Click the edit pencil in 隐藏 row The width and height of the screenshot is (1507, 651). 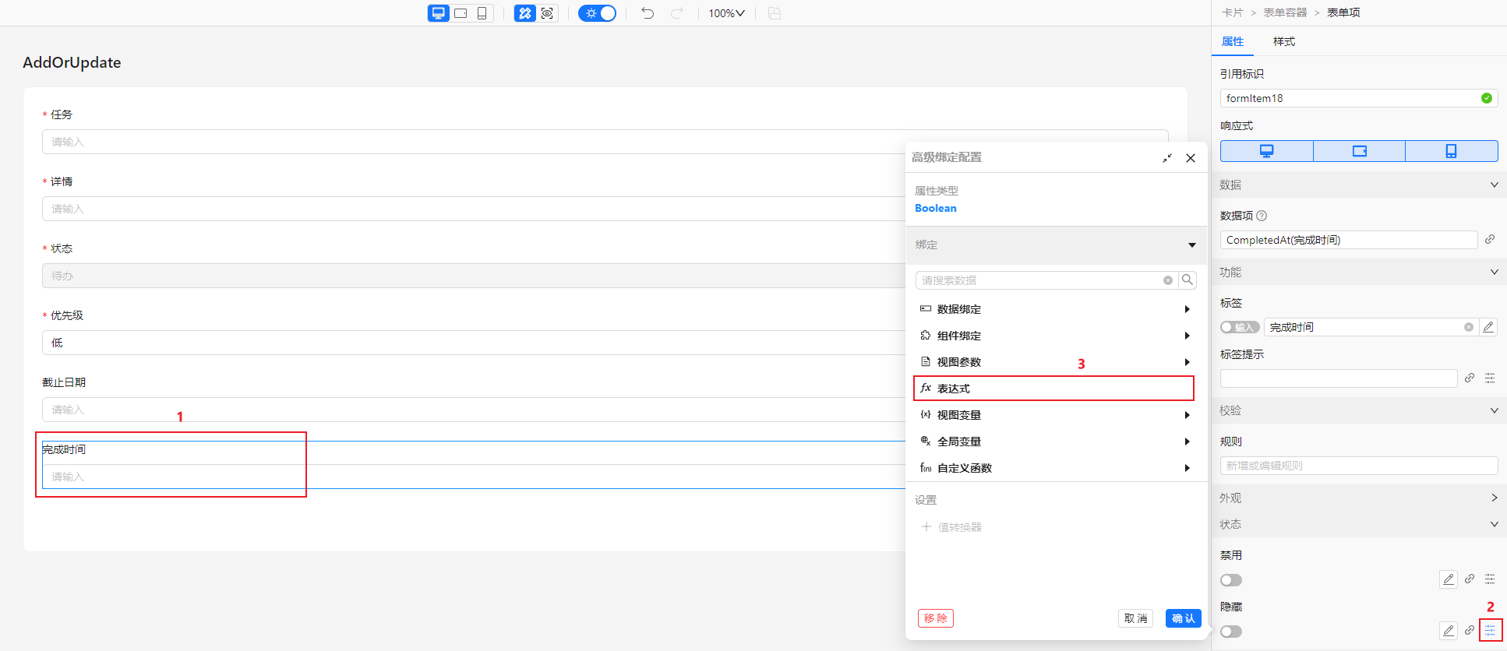(1449, 631)
